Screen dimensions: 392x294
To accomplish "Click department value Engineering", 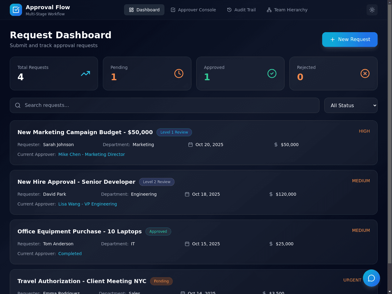I will 144,194.
